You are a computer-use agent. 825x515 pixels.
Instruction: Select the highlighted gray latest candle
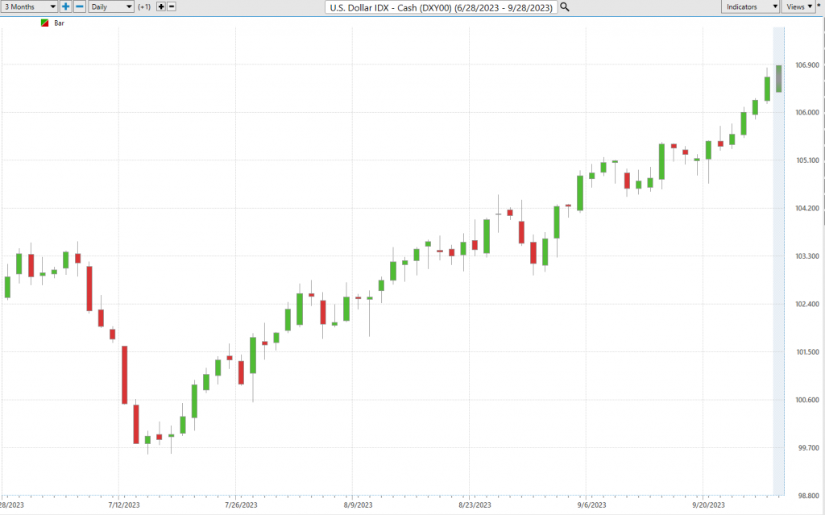coord(779,79)
